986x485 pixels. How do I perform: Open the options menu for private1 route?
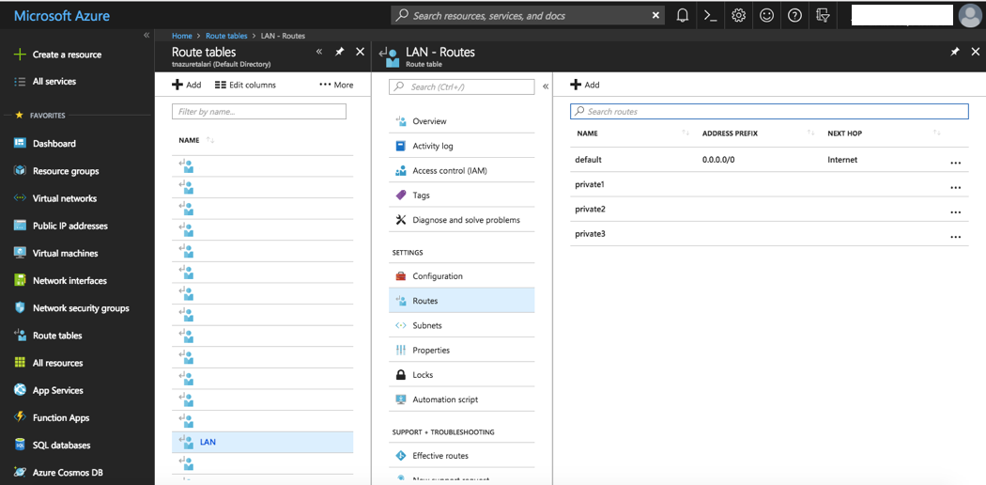(955, 185)
